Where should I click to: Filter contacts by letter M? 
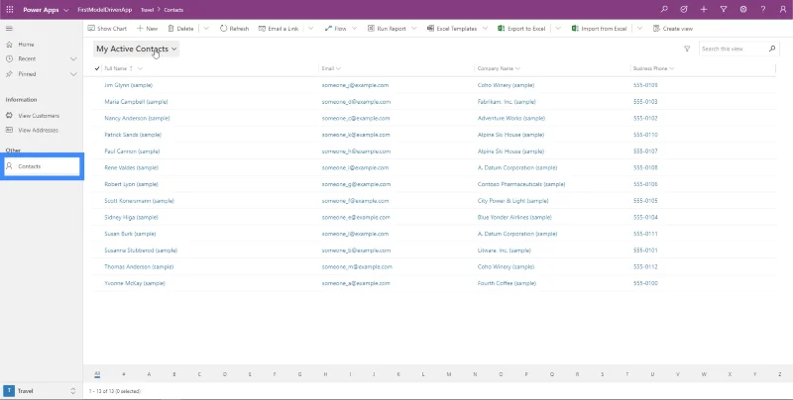click(449, 374)
